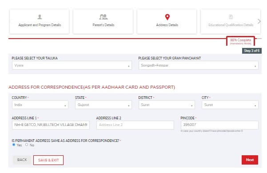This screenshot has height=173, width=267.
Task: Click the 98% Complete progress indicator
Action: 240,41
